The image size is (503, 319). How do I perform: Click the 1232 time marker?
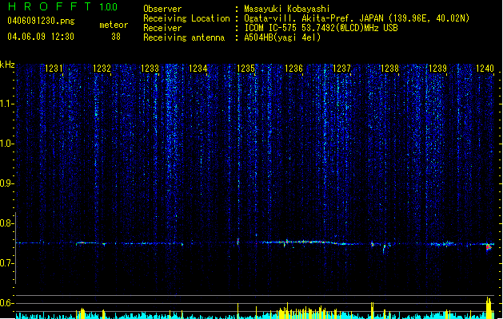click(102, 69)
